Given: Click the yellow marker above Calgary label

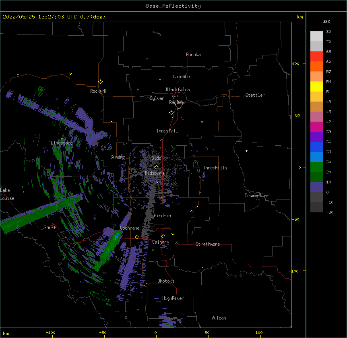Looking at the screenshot, I should (163, 236).
